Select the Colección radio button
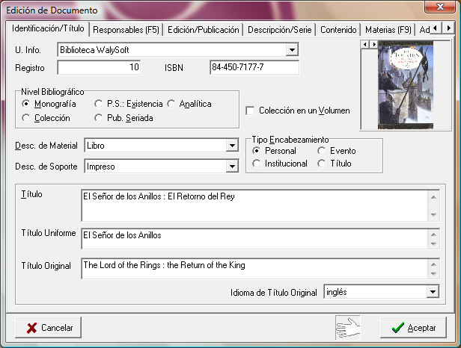This screenshot has width=461, height=348. click(27, 118)
